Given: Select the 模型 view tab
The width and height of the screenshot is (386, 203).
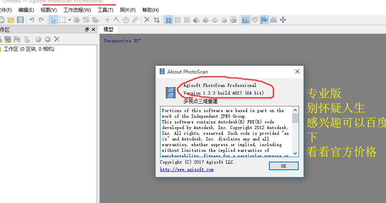Looking at the screenshot, I should 108,29.
